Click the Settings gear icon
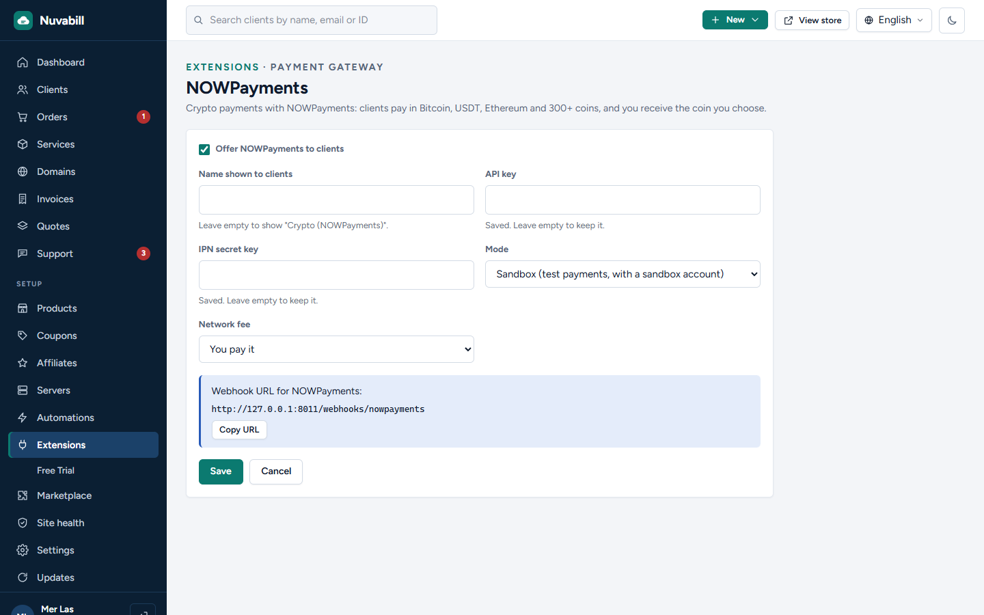The width and height of the screenshot is (984, 615). tap(23, 550)
